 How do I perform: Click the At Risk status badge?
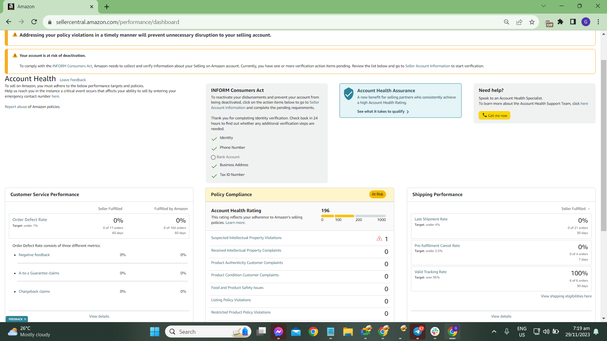coord(377,194)
